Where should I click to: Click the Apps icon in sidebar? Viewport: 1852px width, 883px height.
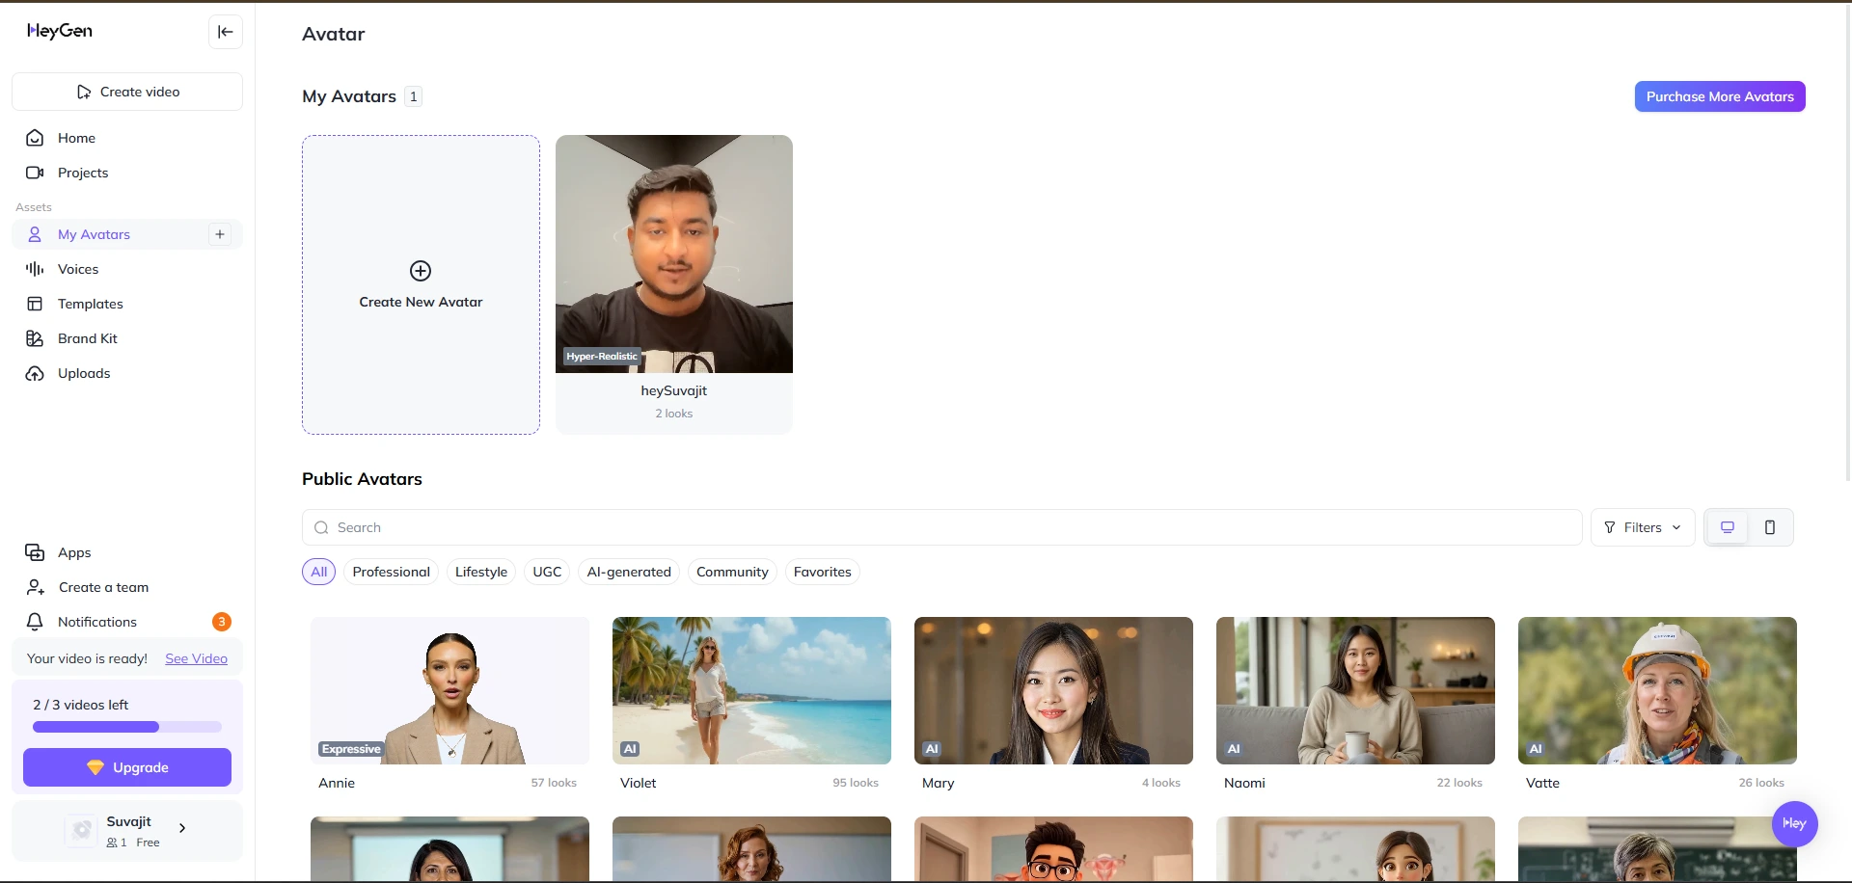[35, 552]
